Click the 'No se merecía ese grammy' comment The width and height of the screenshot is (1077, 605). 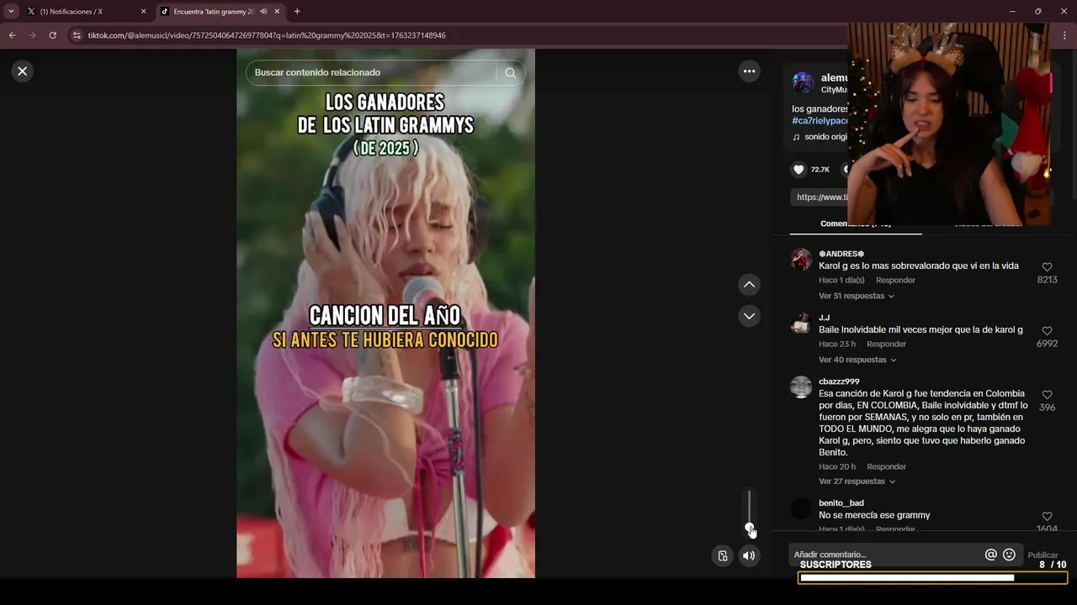(x=874, y=515)
